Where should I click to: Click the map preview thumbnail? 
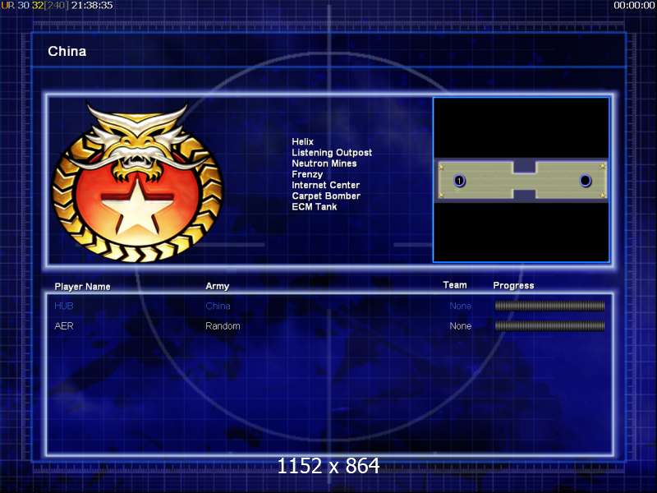[x=521, y=180]
